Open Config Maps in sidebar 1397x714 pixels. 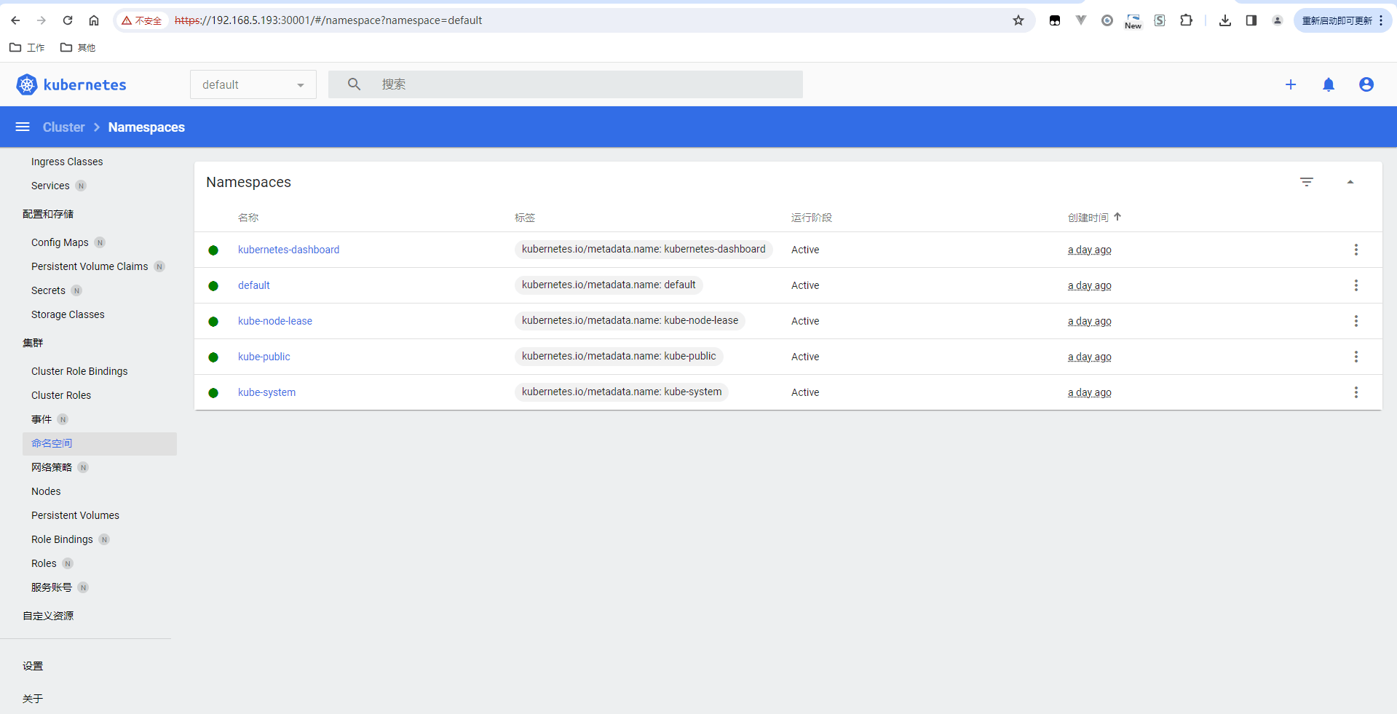(60, 242)
